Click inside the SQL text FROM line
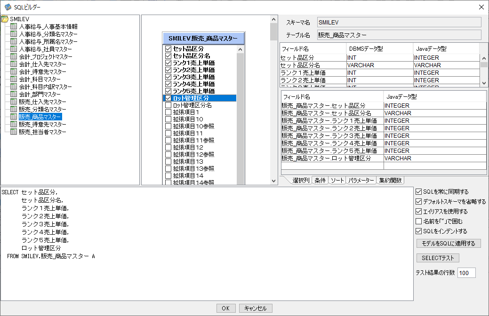 click(x=51, y=256)
